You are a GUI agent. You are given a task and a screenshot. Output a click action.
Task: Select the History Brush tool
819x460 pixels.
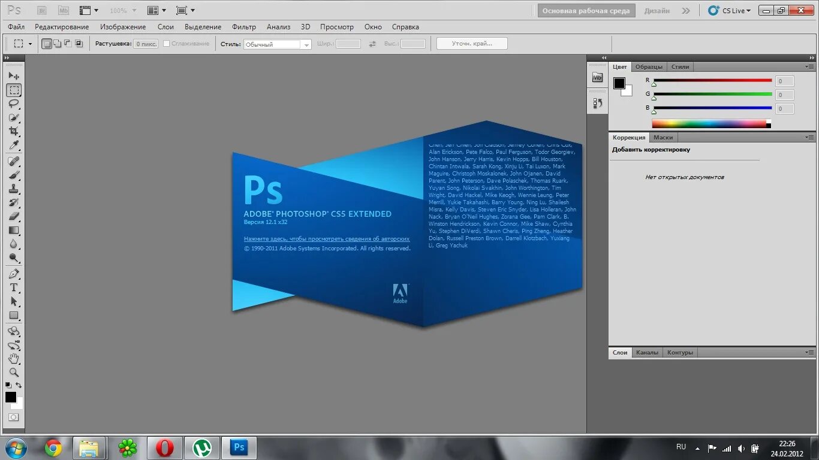(14, 203)
